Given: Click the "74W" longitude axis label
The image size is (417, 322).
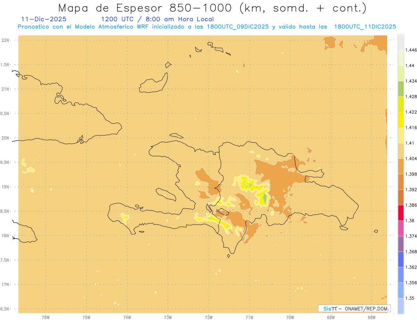Looking at the screenshot, I should point(127,317).
